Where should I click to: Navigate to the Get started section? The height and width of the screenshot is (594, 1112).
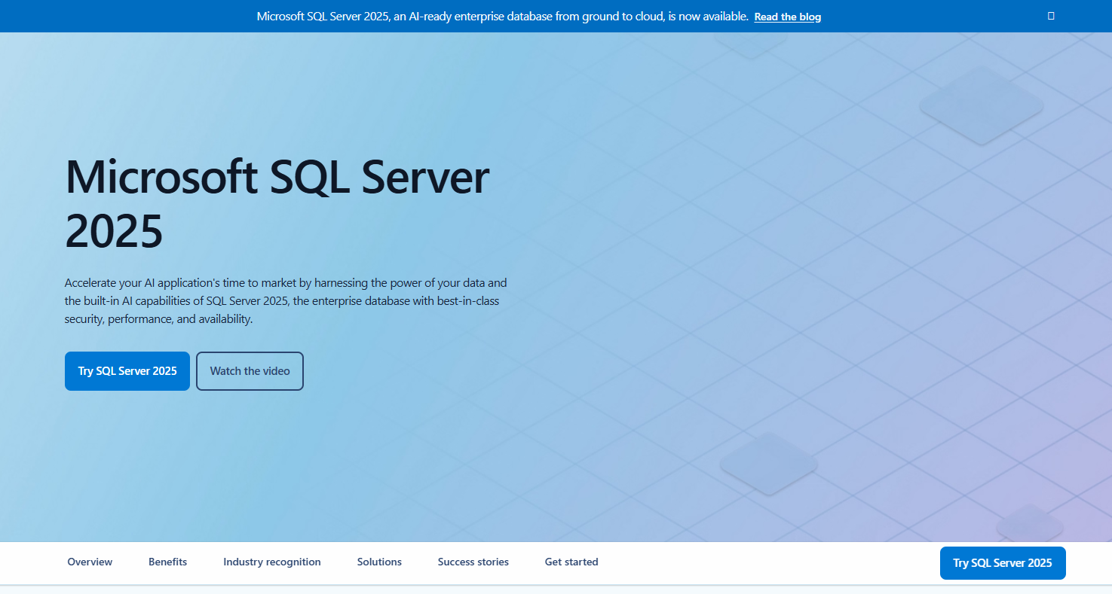click(x=571, y=562)
